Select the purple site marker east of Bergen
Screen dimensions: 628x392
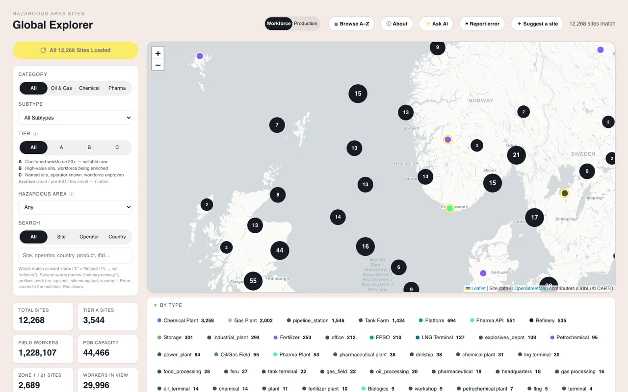coord(447,140)
